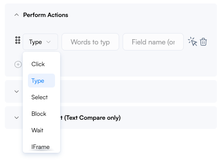Open the Type action dropdown
This screenshot has height=165, width=223.
tap(40, 42)
